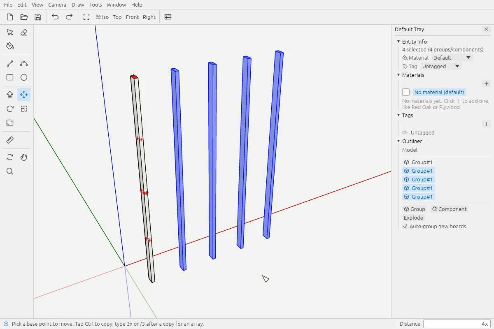Screen dimensions: 494x329
Task: Click the Component button
Action: tap(450, 209)
